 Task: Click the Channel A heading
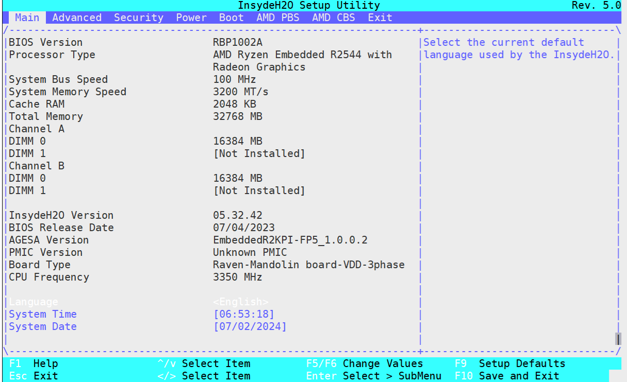pos(37,129)
